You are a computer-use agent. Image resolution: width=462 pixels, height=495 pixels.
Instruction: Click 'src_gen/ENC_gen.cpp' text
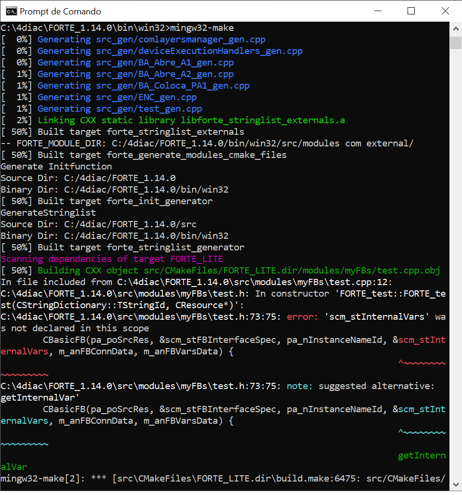click(x=146, y=97)
